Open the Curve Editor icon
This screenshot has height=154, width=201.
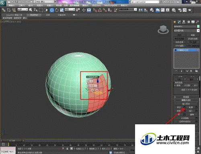click(x=163, y=10)
